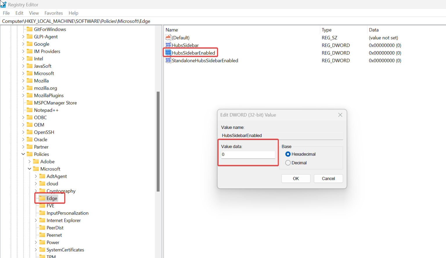Expand the SystemCertificates key
446x258 pixels.
35,250
